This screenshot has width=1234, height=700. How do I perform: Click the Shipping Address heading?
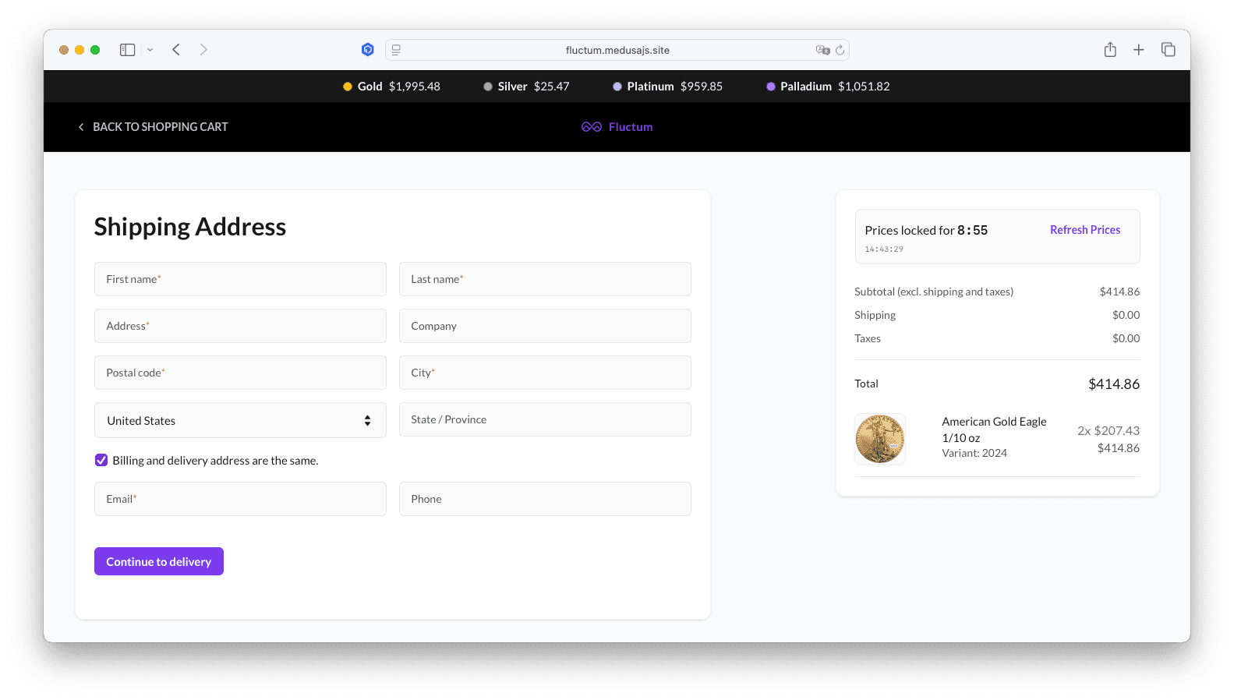click(x=190, y=227)
